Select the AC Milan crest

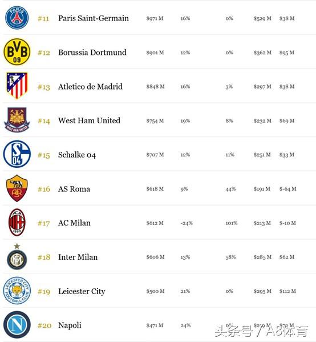17,222
